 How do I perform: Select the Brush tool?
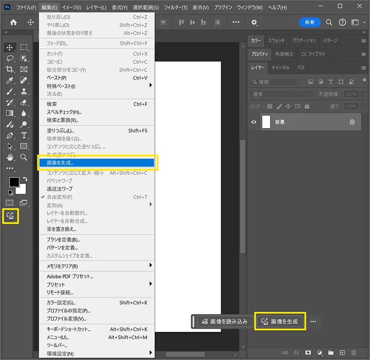[10, 92]
